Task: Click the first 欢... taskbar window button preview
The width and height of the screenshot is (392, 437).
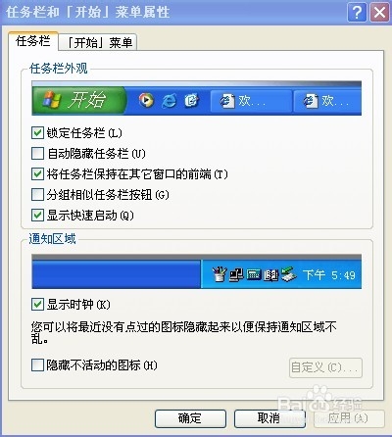Action: [x=251, y=101]
